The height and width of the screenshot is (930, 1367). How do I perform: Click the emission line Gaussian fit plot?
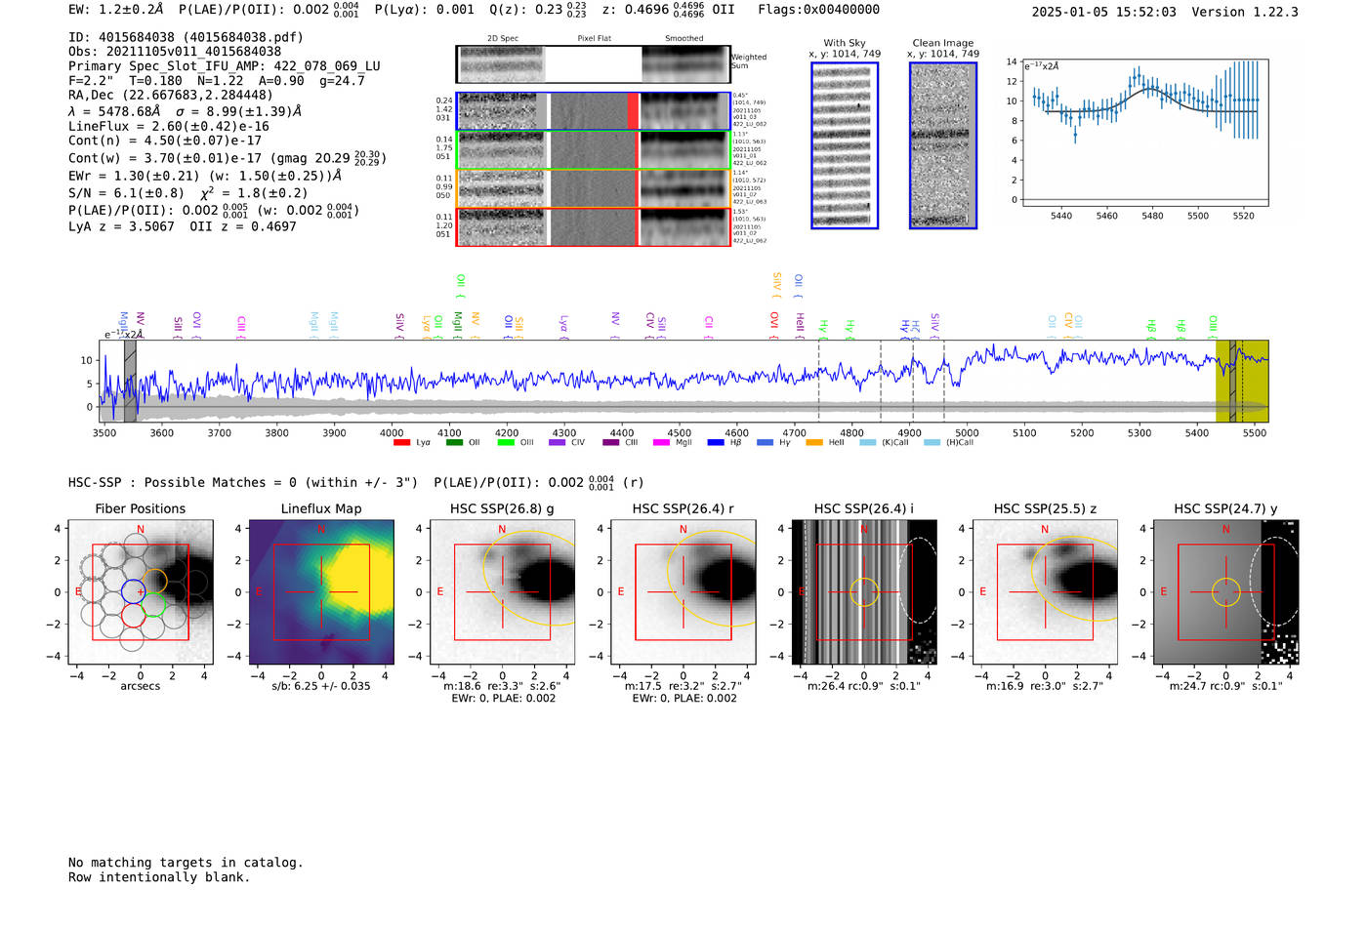(x=1144, y=133)
